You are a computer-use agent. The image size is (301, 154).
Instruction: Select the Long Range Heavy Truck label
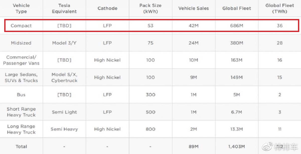coord(21,129)
